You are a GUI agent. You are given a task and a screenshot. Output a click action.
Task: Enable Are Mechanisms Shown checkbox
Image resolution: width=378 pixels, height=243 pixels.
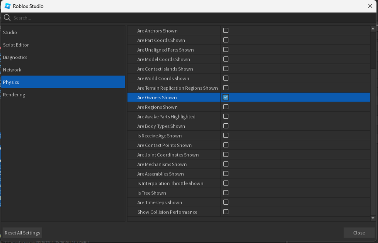click(x=226, y=164)
